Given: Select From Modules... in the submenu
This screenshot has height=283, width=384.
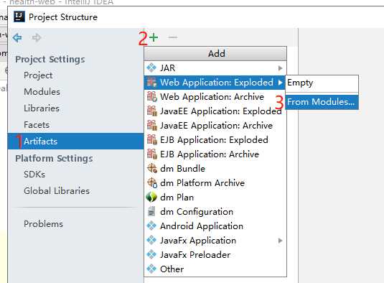Looking at the screenshot, I should (322, 102).
